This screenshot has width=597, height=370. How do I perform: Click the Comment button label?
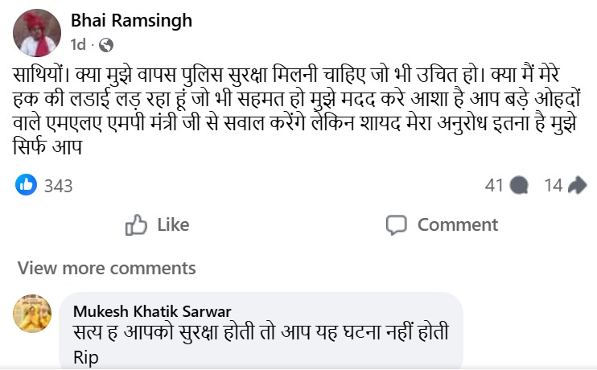pos(458,224)
